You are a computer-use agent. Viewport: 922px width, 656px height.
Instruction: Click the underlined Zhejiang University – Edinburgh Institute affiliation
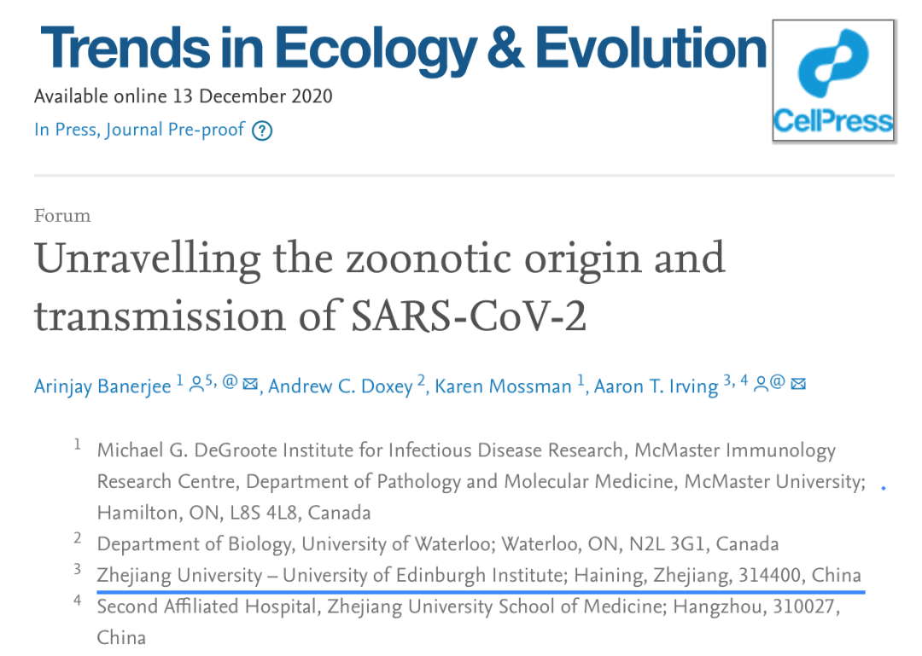[478, 575]
